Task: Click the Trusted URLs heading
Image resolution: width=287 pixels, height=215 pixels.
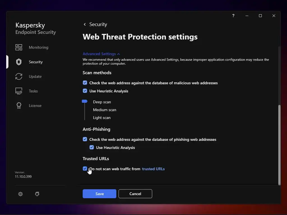Action: [x=96, y=159]
